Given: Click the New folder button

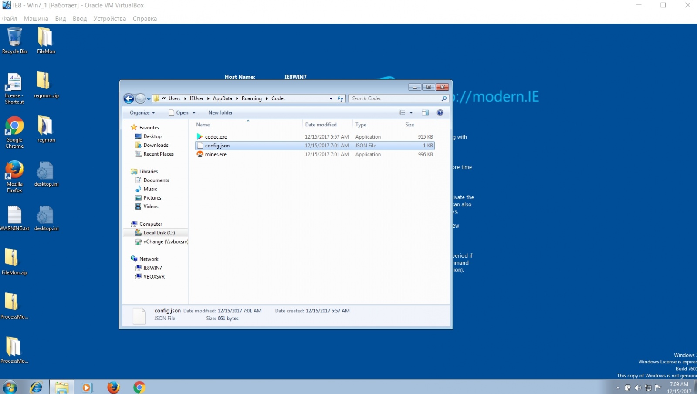Looking at the screenshot, I should 220,112.
